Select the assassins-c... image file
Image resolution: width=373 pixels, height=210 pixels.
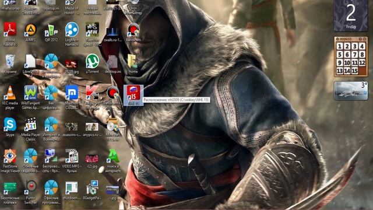click(72, 127)
